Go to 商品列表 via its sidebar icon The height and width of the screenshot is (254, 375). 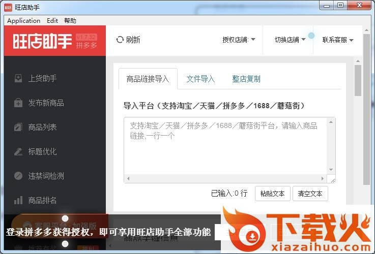pos(18,127)
